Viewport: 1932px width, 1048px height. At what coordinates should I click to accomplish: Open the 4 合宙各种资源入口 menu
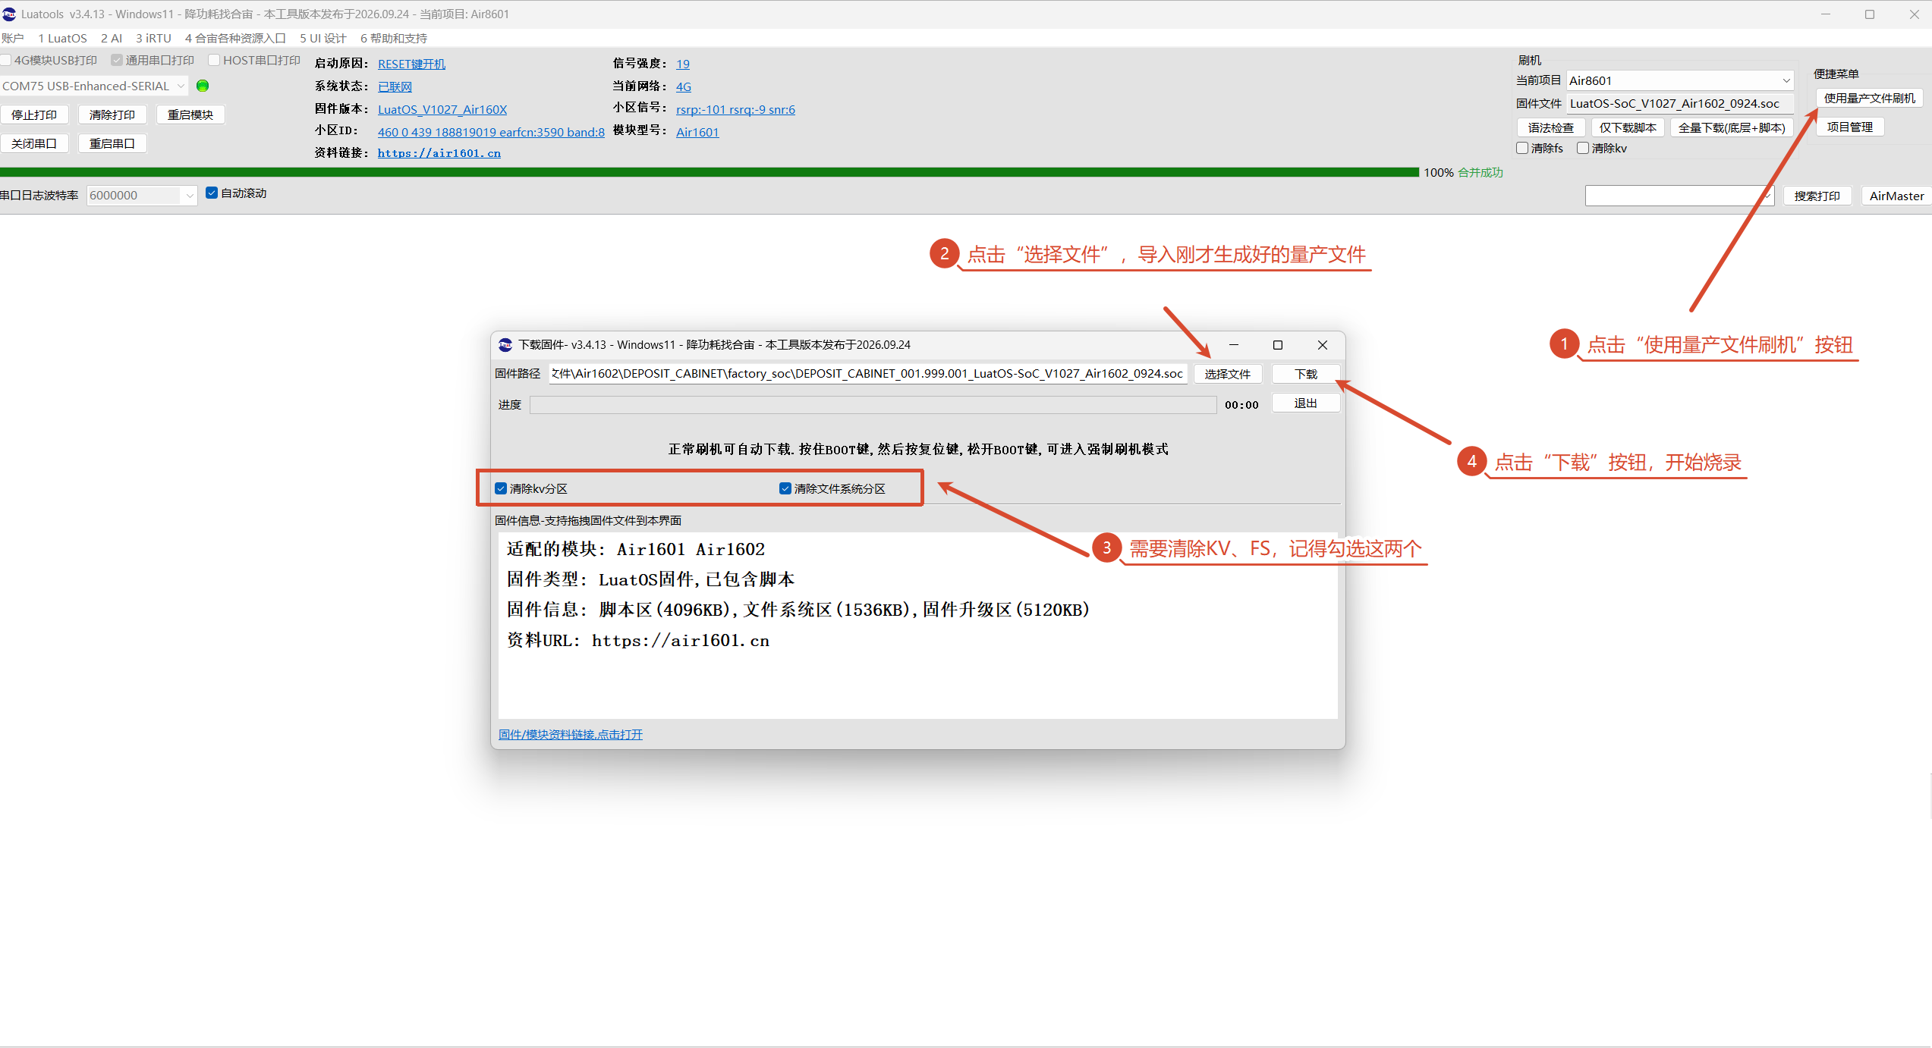click(235, 38)
